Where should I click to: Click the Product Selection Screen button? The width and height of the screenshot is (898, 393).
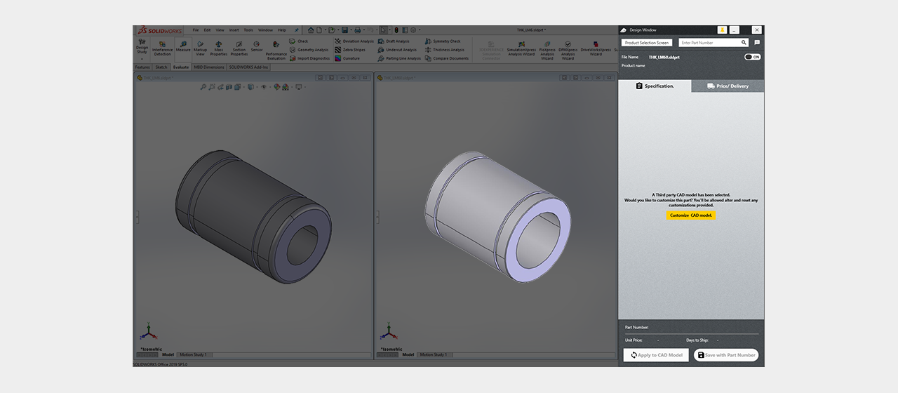click(647, 43)
